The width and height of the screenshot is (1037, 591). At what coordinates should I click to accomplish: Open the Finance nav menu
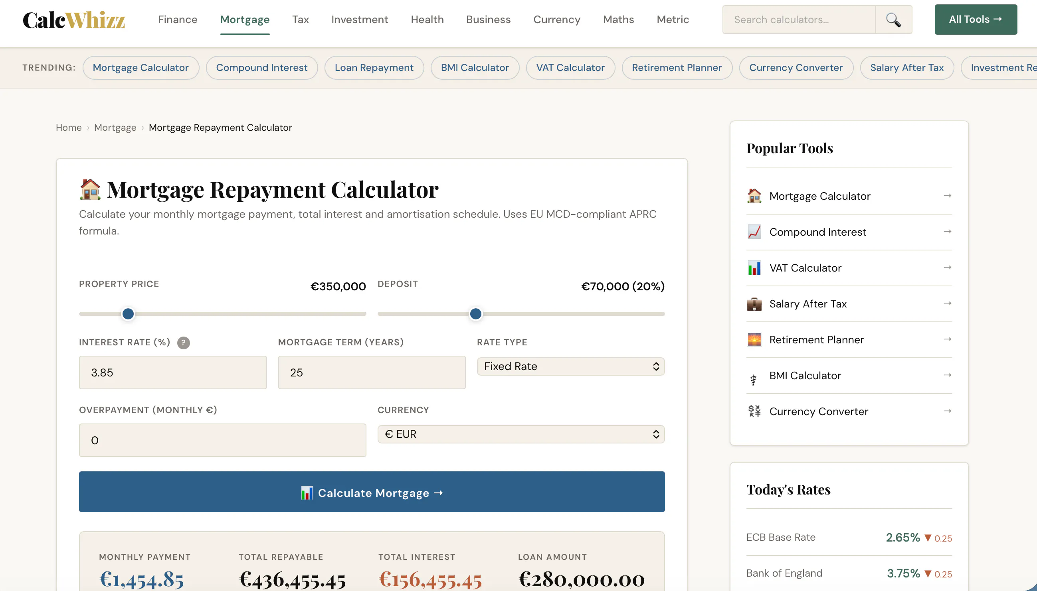178,20
